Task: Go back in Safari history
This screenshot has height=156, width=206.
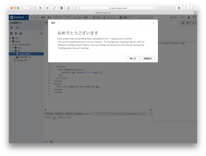Action: click(23, 8)
